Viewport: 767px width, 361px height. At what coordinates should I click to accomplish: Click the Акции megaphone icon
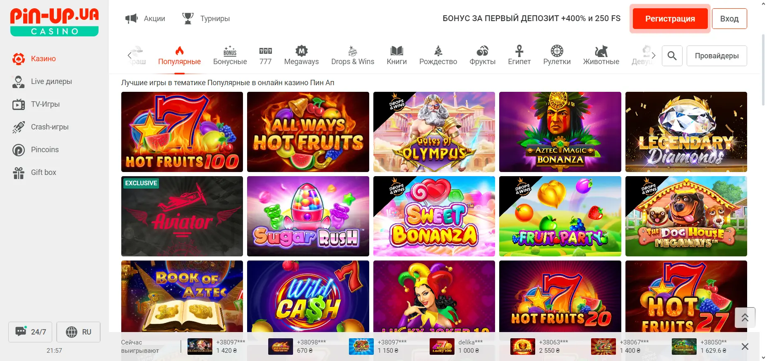(x=132, y=18)
